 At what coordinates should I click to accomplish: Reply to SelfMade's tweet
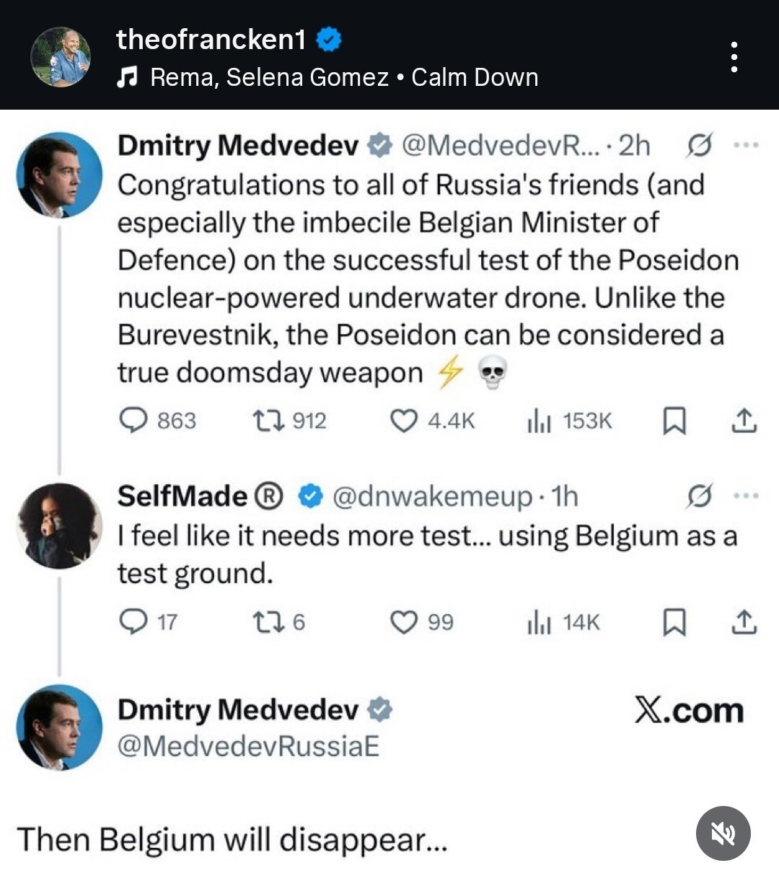point(133,621)
